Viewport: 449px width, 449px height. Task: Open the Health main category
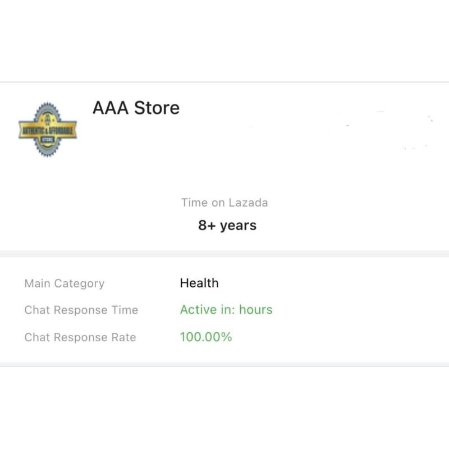pyautogui.click(x=199, y=283)
